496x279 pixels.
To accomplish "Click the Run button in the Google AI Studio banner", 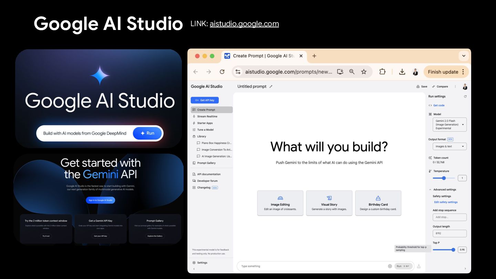I will (x=147, y=133).
